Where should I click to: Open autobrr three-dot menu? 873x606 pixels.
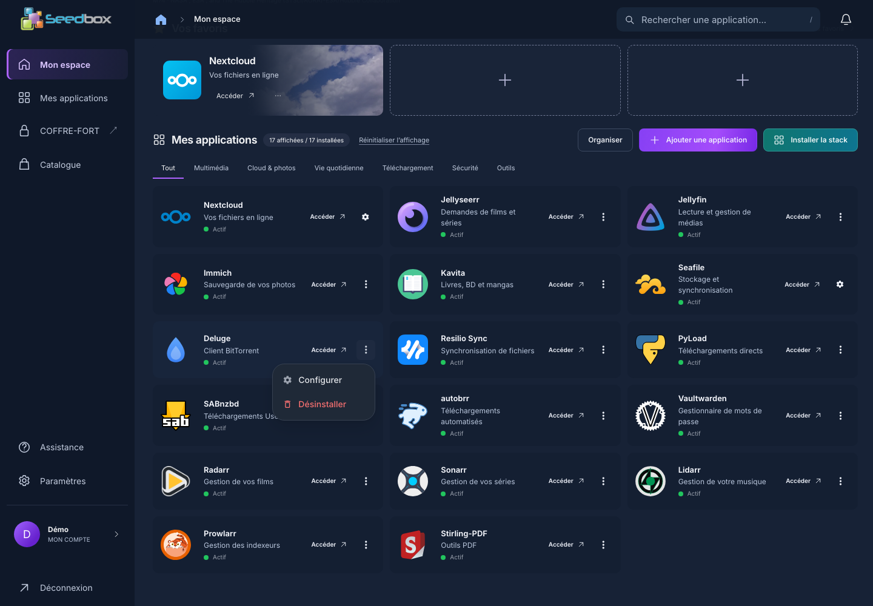(603, 416)
